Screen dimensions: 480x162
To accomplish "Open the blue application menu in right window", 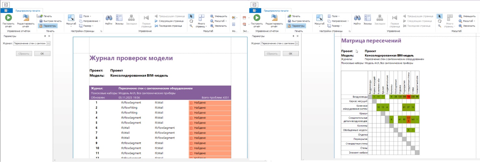I will pyautogui.click(x=253, y=10).
